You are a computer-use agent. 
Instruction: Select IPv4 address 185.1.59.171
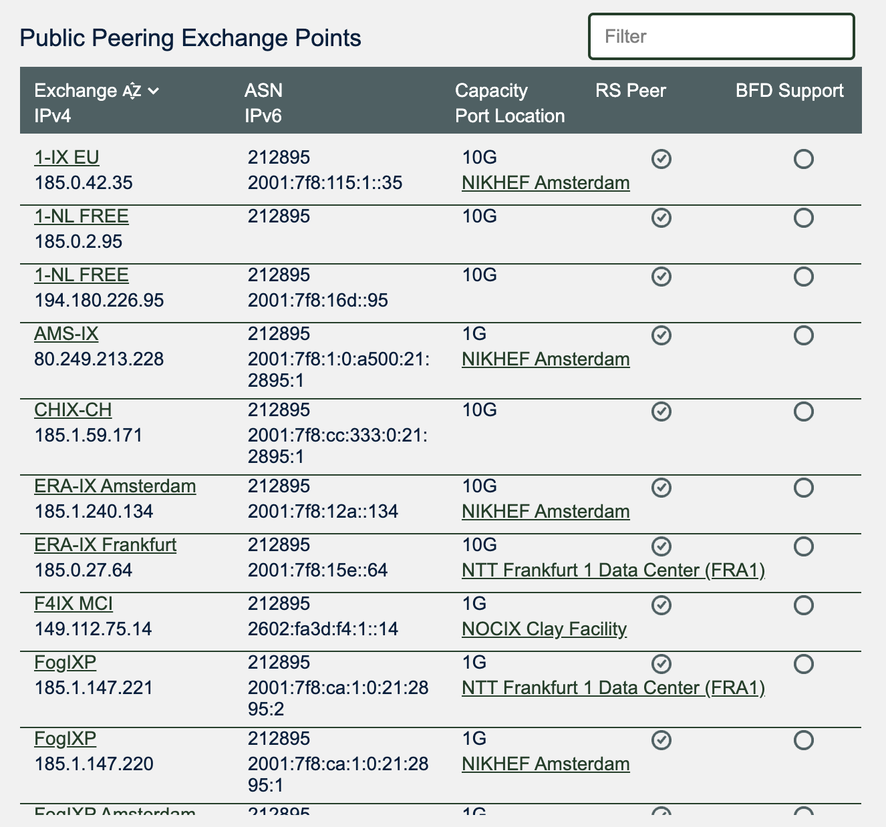tap(88, 435)
